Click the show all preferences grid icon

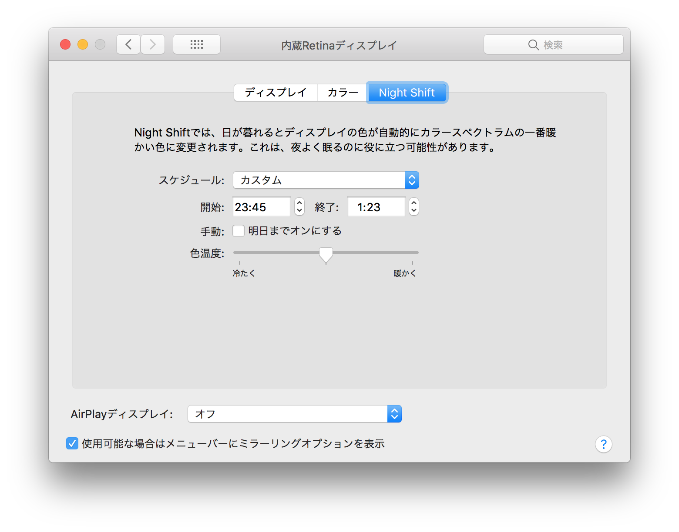point(196,44)
